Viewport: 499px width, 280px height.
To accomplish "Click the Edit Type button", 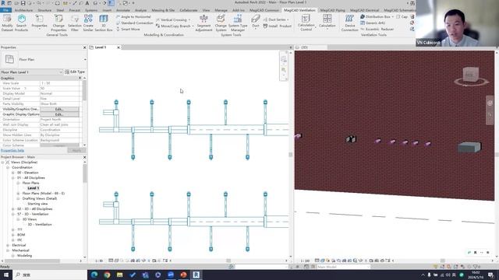I will pos(75,72).
